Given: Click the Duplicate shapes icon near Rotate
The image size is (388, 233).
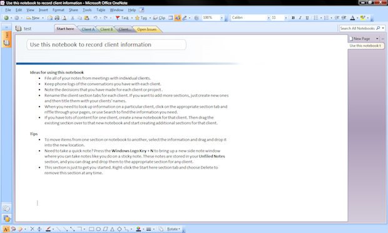Looking at the screenshot, I should (x=161, y=229).
